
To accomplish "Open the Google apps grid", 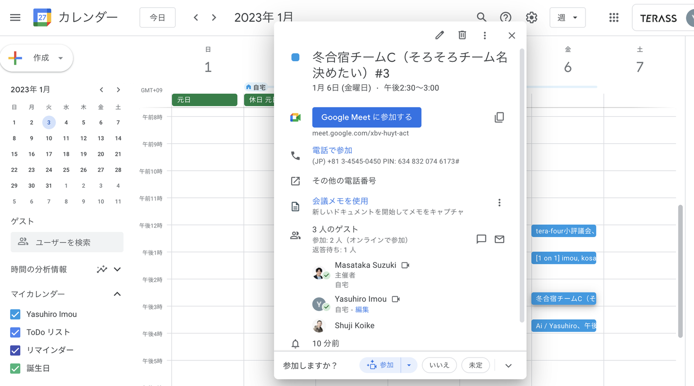I will tap(614, 18).
